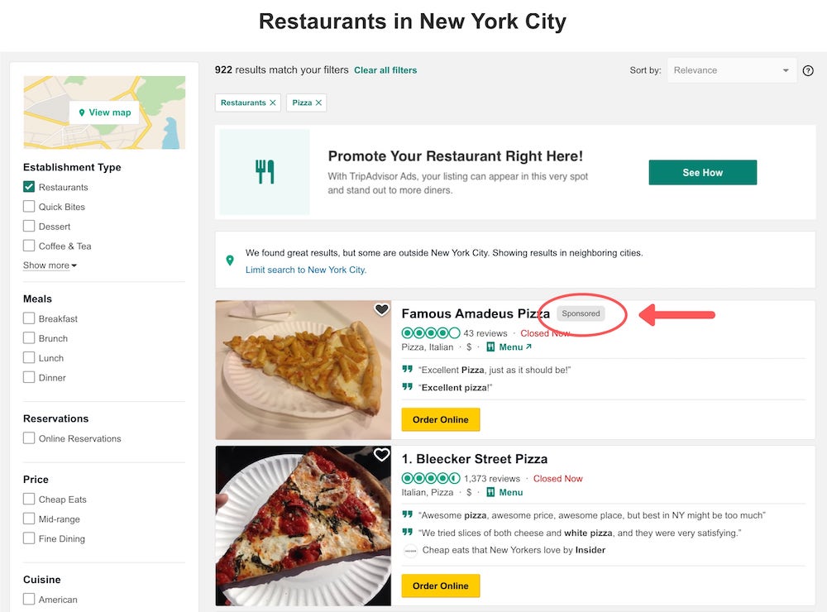Click the Clear all filters link
The height and width of the screenshot is (612, 827).
385,70
